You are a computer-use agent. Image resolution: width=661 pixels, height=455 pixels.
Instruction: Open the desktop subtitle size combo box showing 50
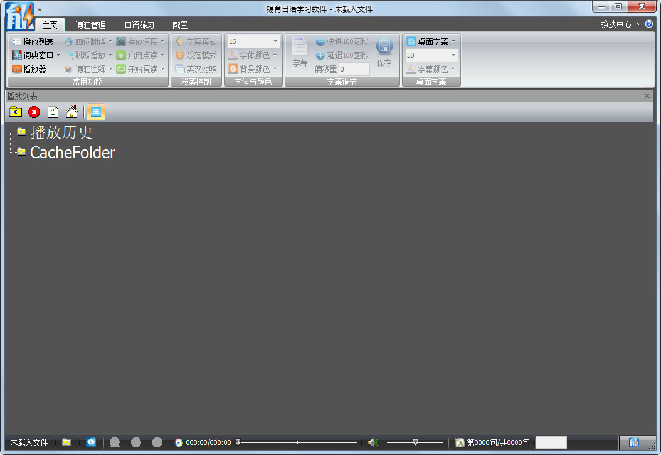431,55
